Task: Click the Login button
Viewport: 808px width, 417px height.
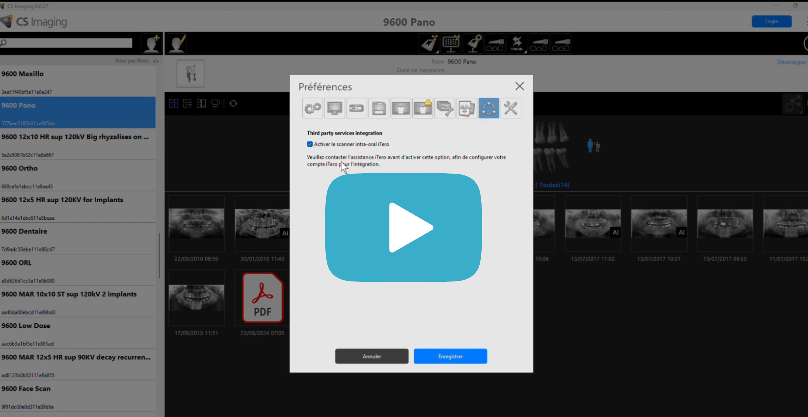Action: click(771, 22)
